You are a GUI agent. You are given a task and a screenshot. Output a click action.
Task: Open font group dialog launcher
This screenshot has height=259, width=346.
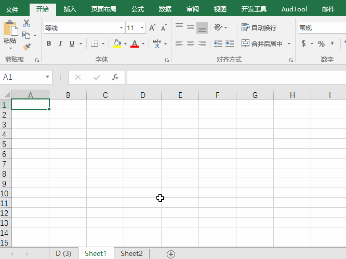pyautogui.click(x=167, y=60)
